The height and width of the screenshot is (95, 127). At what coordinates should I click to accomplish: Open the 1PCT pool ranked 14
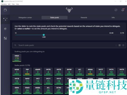click(38, 81)
